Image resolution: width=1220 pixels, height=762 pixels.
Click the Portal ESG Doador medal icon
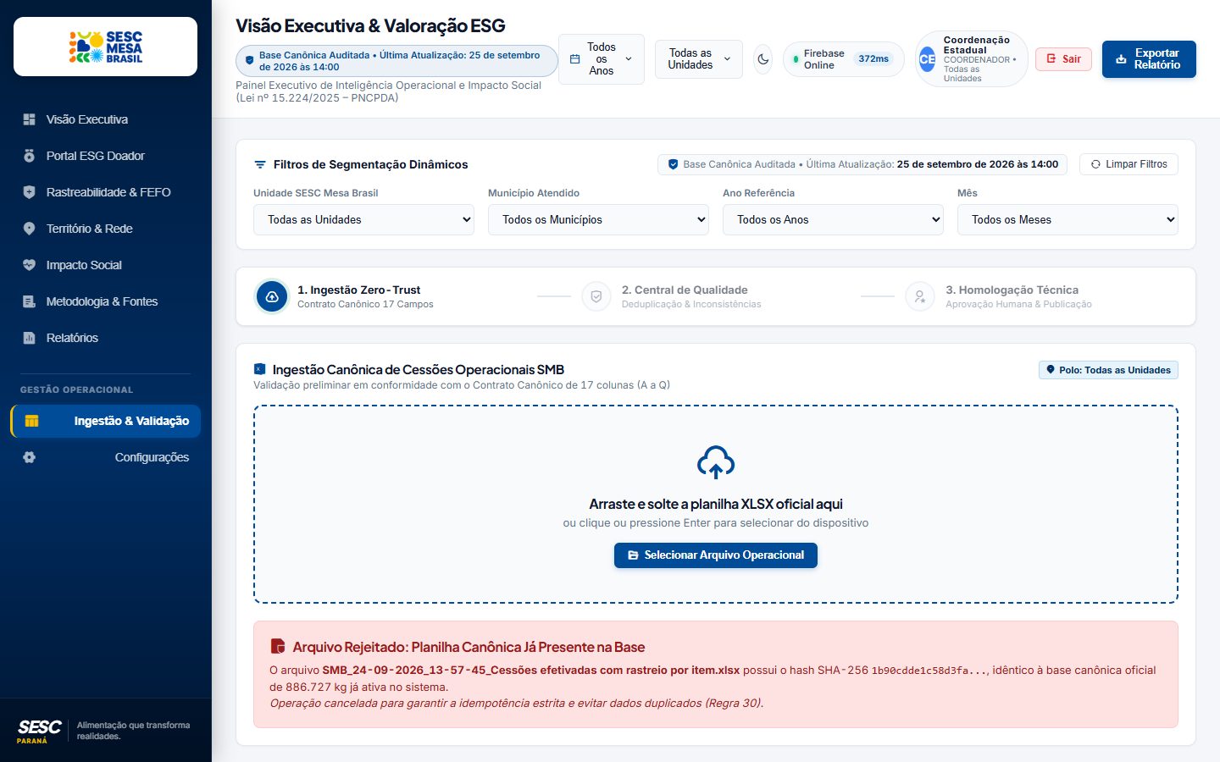[x=30, y=156]
